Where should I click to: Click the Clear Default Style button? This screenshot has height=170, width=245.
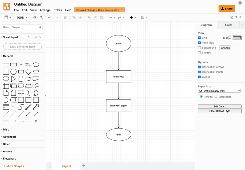pyautogui.click(x=220, y=111)
